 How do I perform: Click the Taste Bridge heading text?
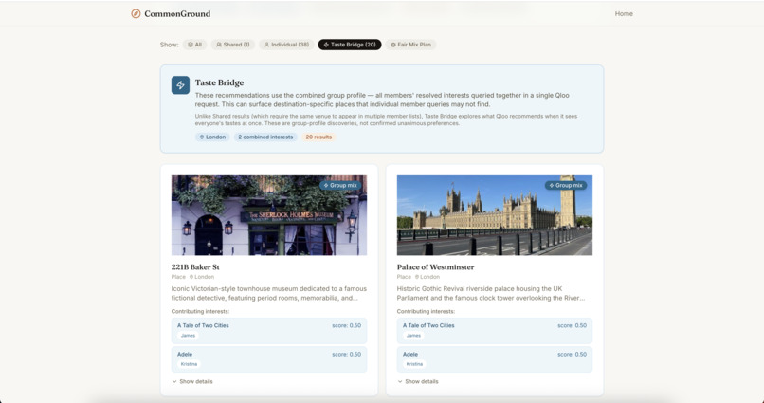(219, 82)
